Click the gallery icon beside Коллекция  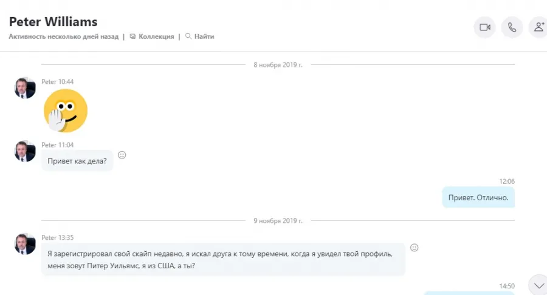click(132, 36)
